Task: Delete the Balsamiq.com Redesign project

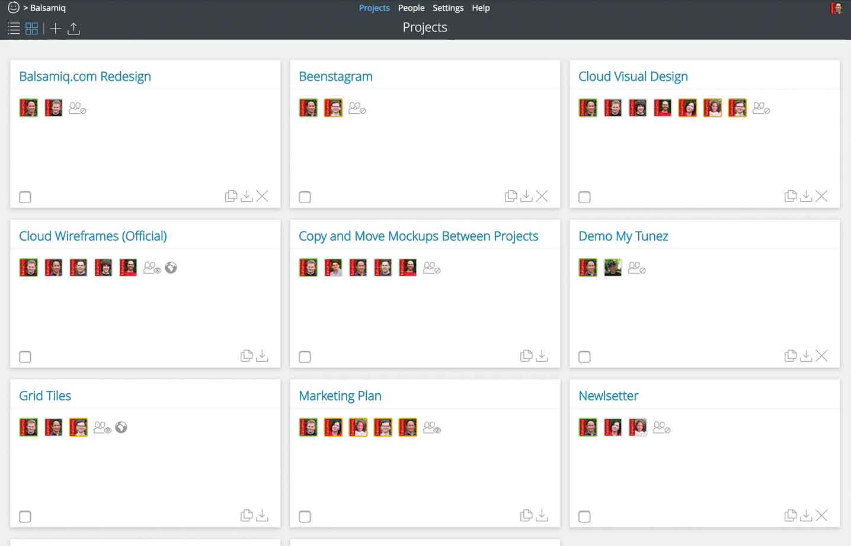Action: pyautogui.click(x=262, y=196)
